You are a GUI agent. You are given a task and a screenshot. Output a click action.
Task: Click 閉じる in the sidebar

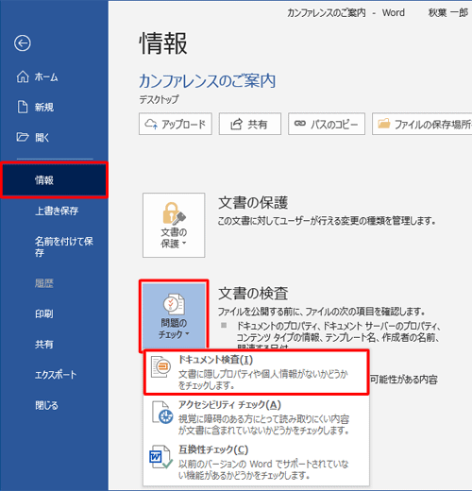click(54, 405)
